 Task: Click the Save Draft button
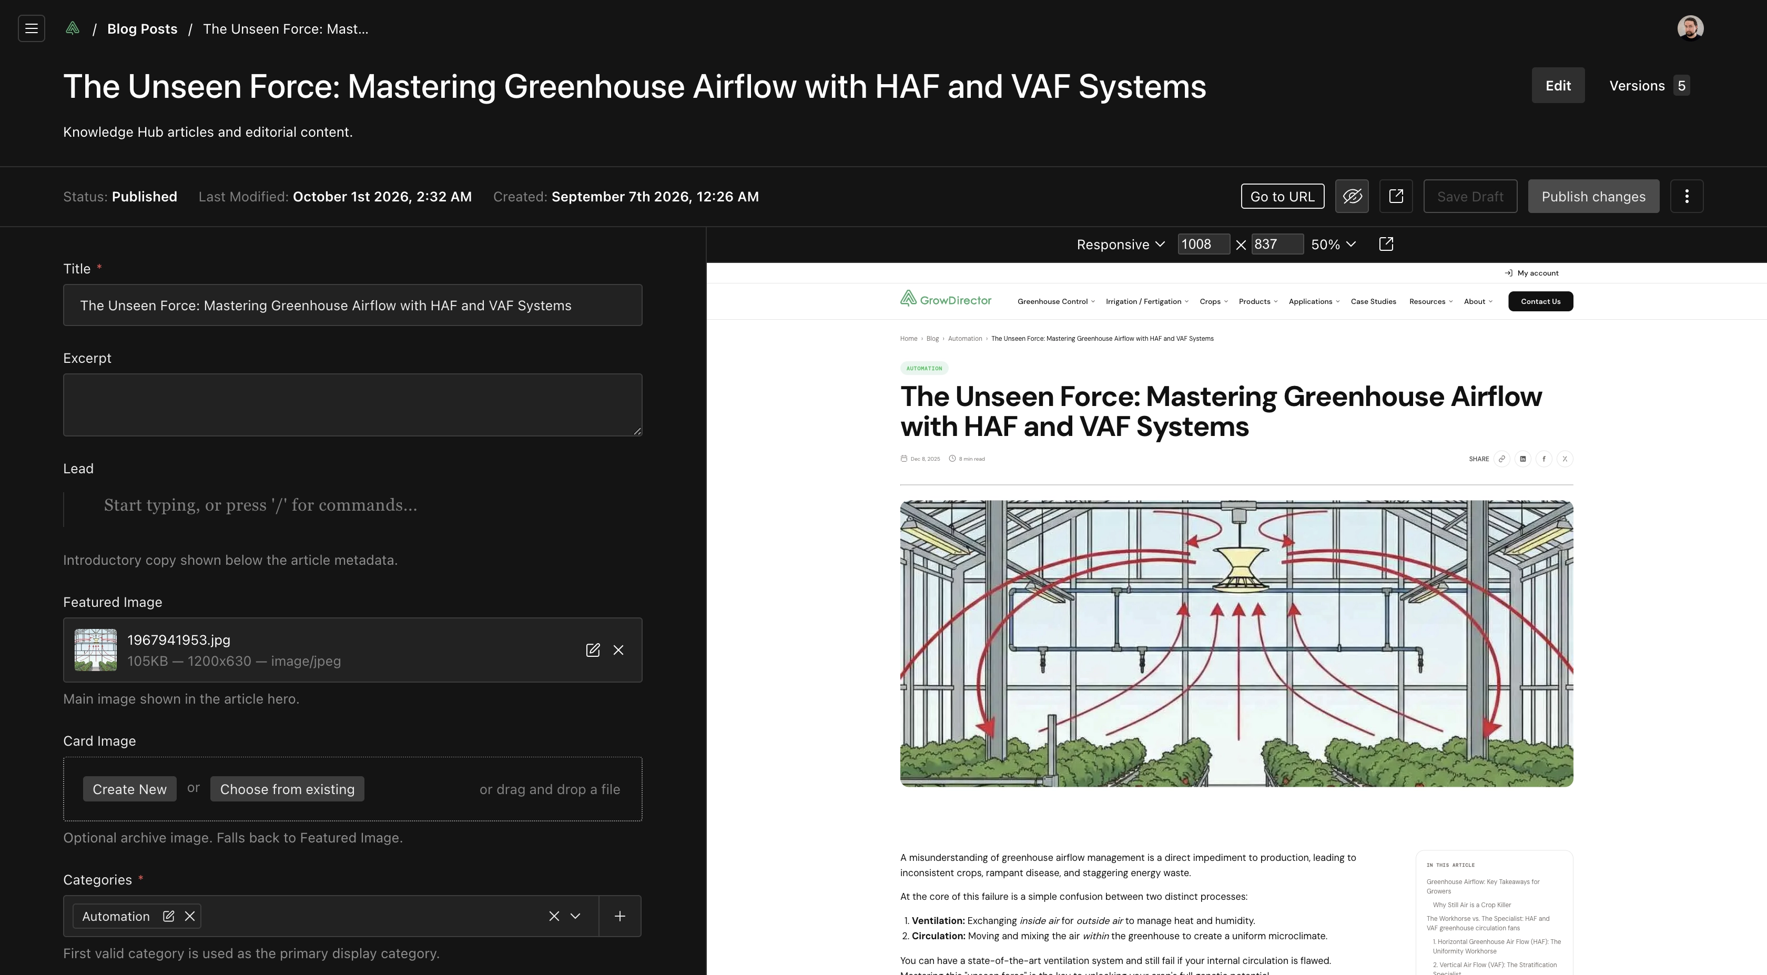(x=1470, y=196)
